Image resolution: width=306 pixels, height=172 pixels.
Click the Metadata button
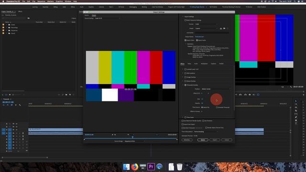(187, 140)
